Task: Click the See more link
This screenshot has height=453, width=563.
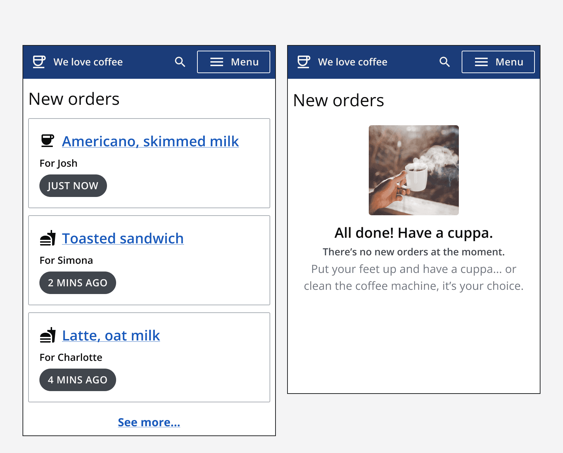Action: pyautogui.click(x=149, y=422)
